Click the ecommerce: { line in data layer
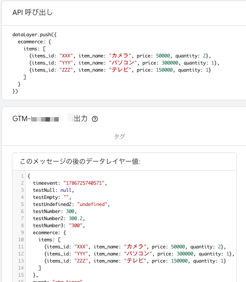This screenshot has height=282, width=246. [x=49, y=232]
